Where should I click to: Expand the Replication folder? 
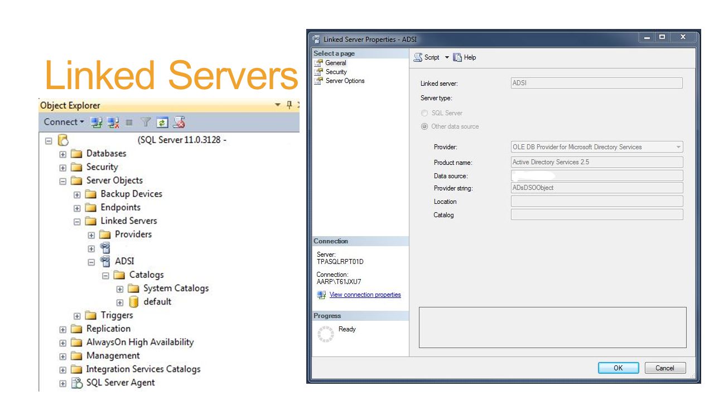coord(62,329)
